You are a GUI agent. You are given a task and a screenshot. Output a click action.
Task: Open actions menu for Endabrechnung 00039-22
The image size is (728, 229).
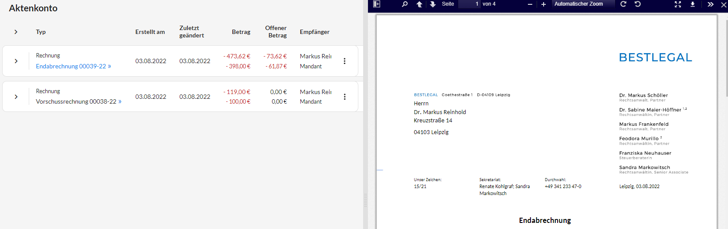[x=344, y=61]
